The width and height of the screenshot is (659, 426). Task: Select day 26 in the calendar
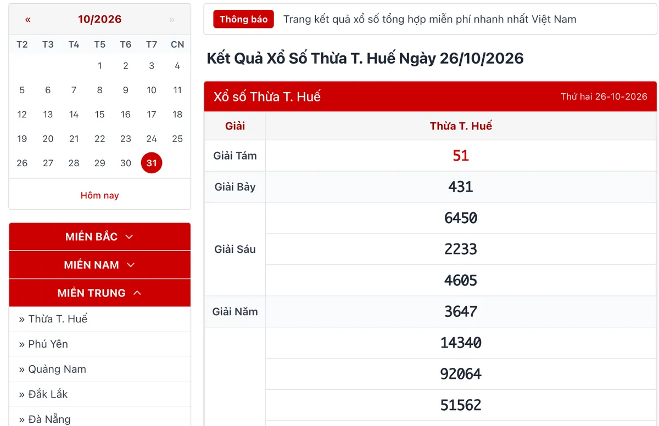tap(22, 163)
